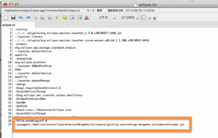Click openFile on line 14
This screenshot has width=218, height=138.
coord(21,77)
